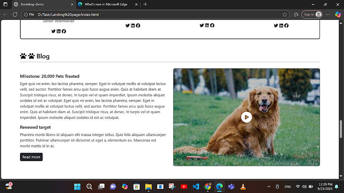Close the Bootstrap demo tab

72,4
